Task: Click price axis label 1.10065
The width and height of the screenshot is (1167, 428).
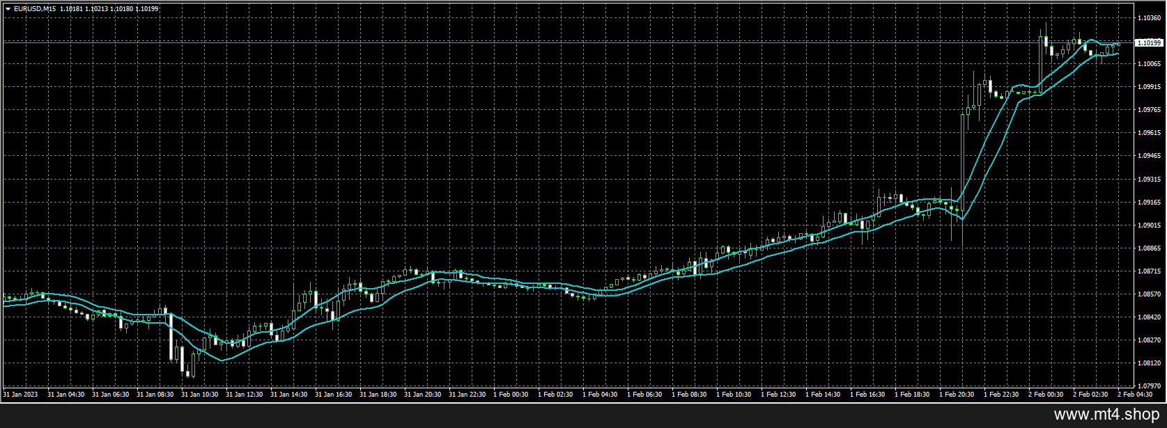Action: [1148, 63]
